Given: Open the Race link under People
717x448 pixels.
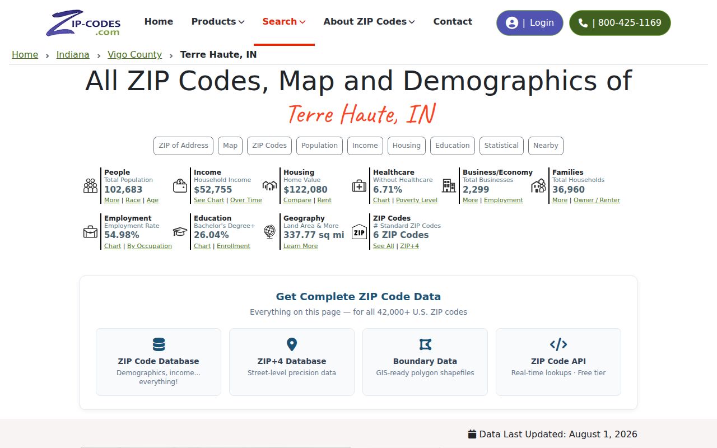Looking at the screenshot, I should point(133,200).
